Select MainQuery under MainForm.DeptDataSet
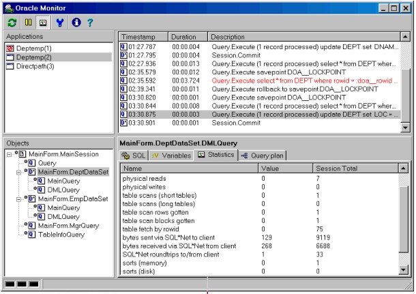The image size is (416, 294). [63, 181]
